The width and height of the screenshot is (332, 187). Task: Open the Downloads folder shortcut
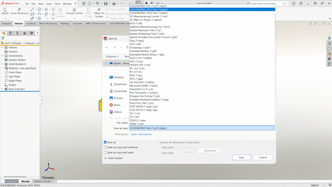118,84
